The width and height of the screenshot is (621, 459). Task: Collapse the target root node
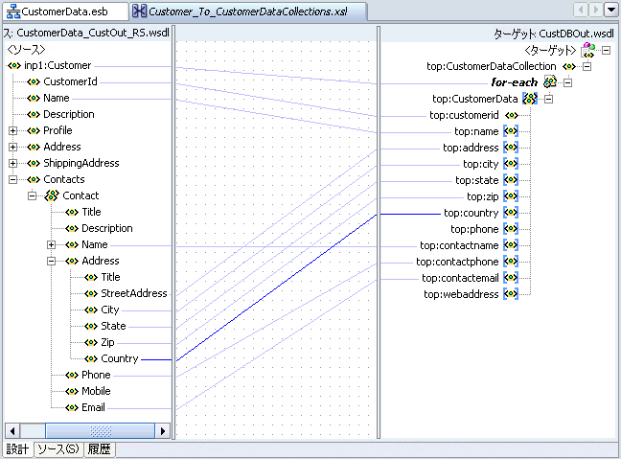[x=606, y=50]
